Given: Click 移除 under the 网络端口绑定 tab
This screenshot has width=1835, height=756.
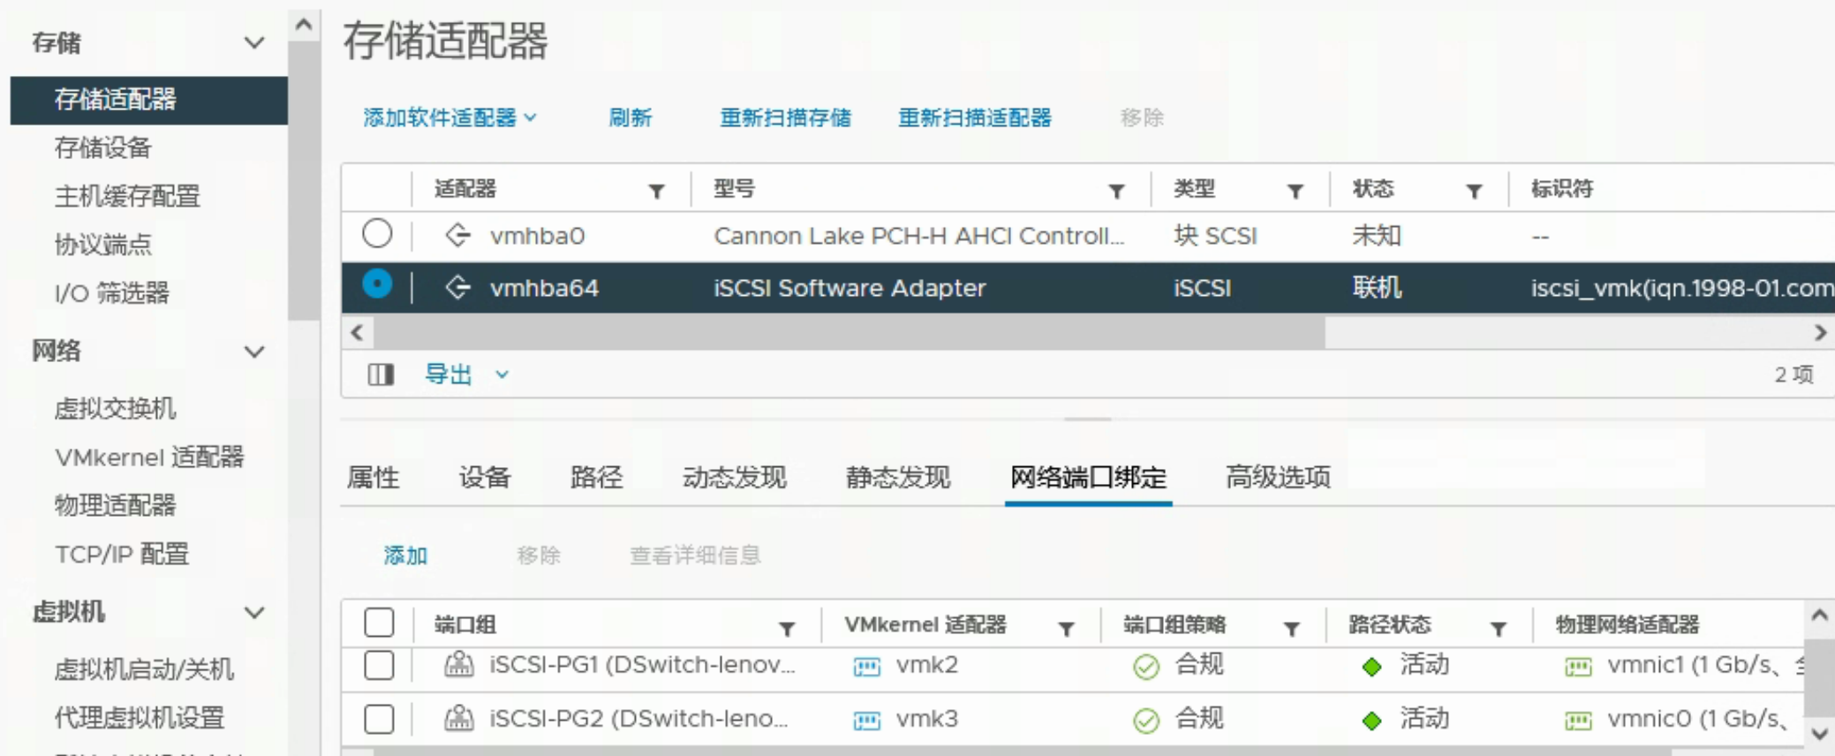Looking at the screenshot, I should [539, 556].
